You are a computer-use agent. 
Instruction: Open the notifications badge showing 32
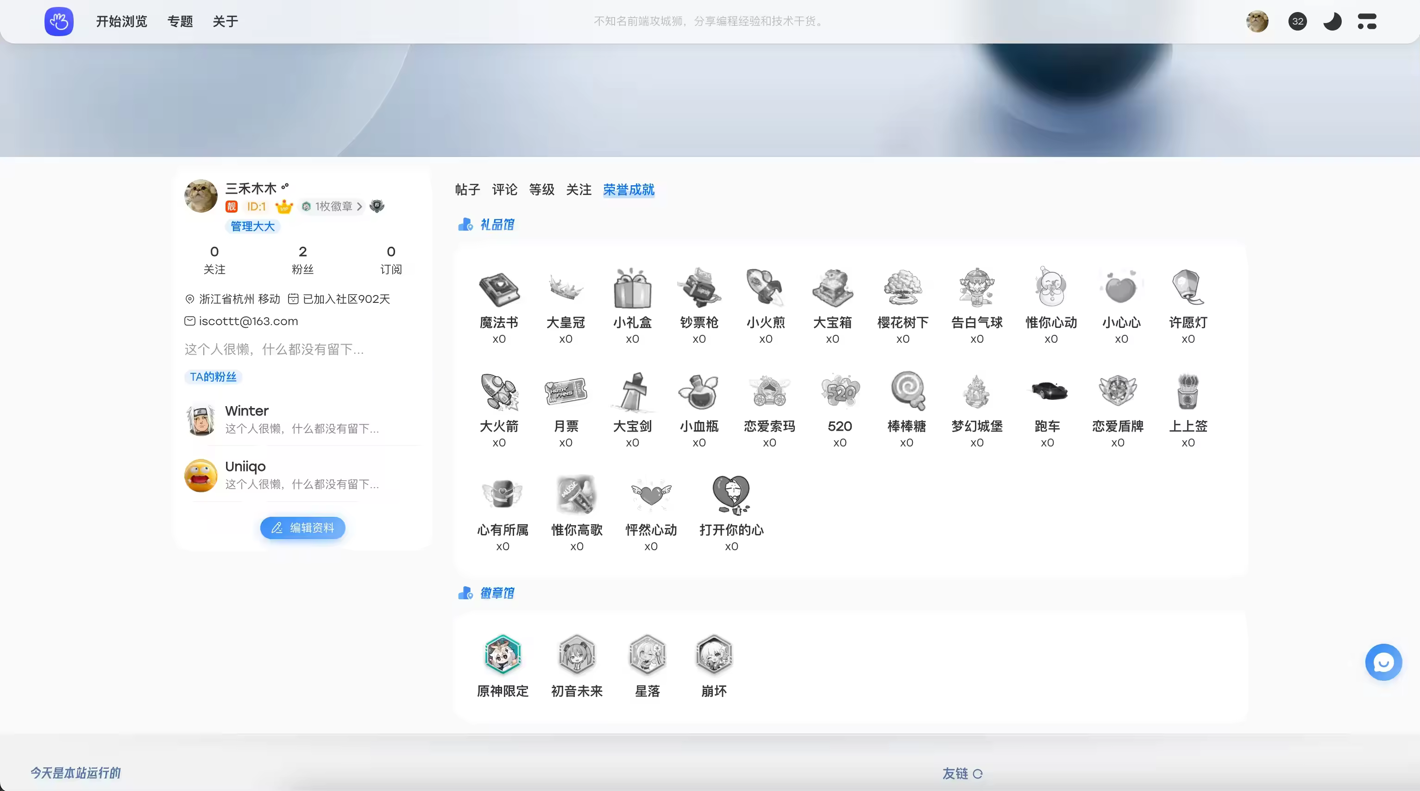tap(1298, 21)
